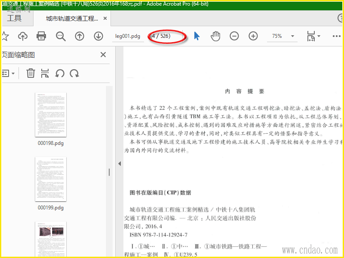Screen dimensions: 344x258
Task: Click the cloud upload icon
Action: pos(23,36)
